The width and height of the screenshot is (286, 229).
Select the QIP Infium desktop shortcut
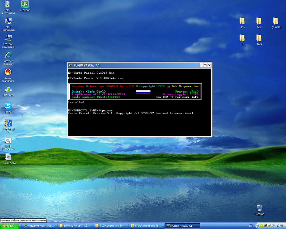(8, 89)
